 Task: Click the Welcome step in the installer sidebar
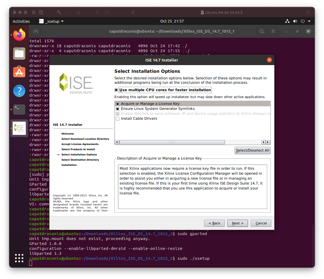(x=67, y=134)
